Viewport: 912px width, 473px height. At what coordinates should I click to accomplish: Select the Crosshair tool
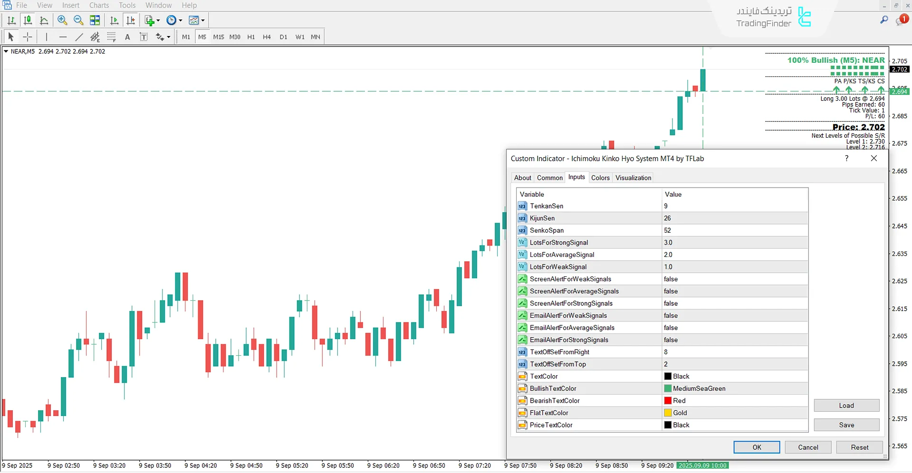[27, 37]
